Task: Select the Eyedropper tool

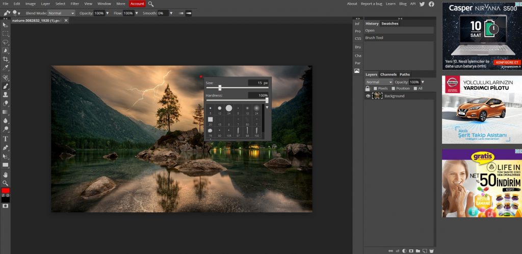Action: (x=6, y=68)
